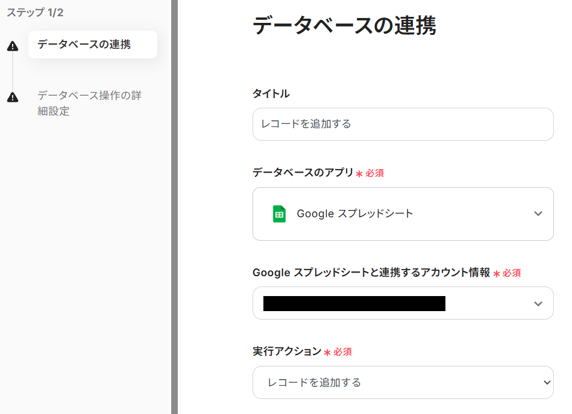Screen dimensions: 572x414
Task: Click Google スプレッドシート text in app selector
Action: coord(355,214)
